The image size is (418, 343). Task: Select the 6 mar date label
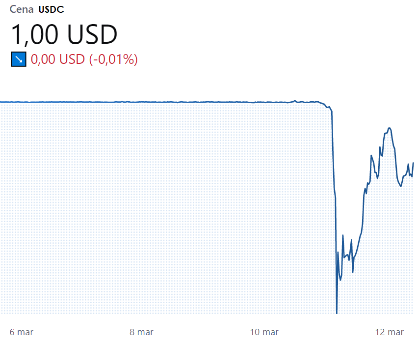(21, 332)
